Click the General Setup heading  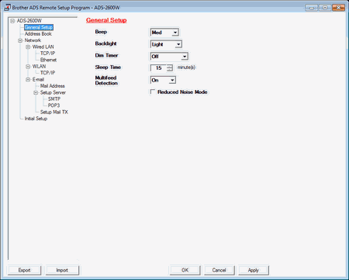pyautogui.click(x=106, y=20)
